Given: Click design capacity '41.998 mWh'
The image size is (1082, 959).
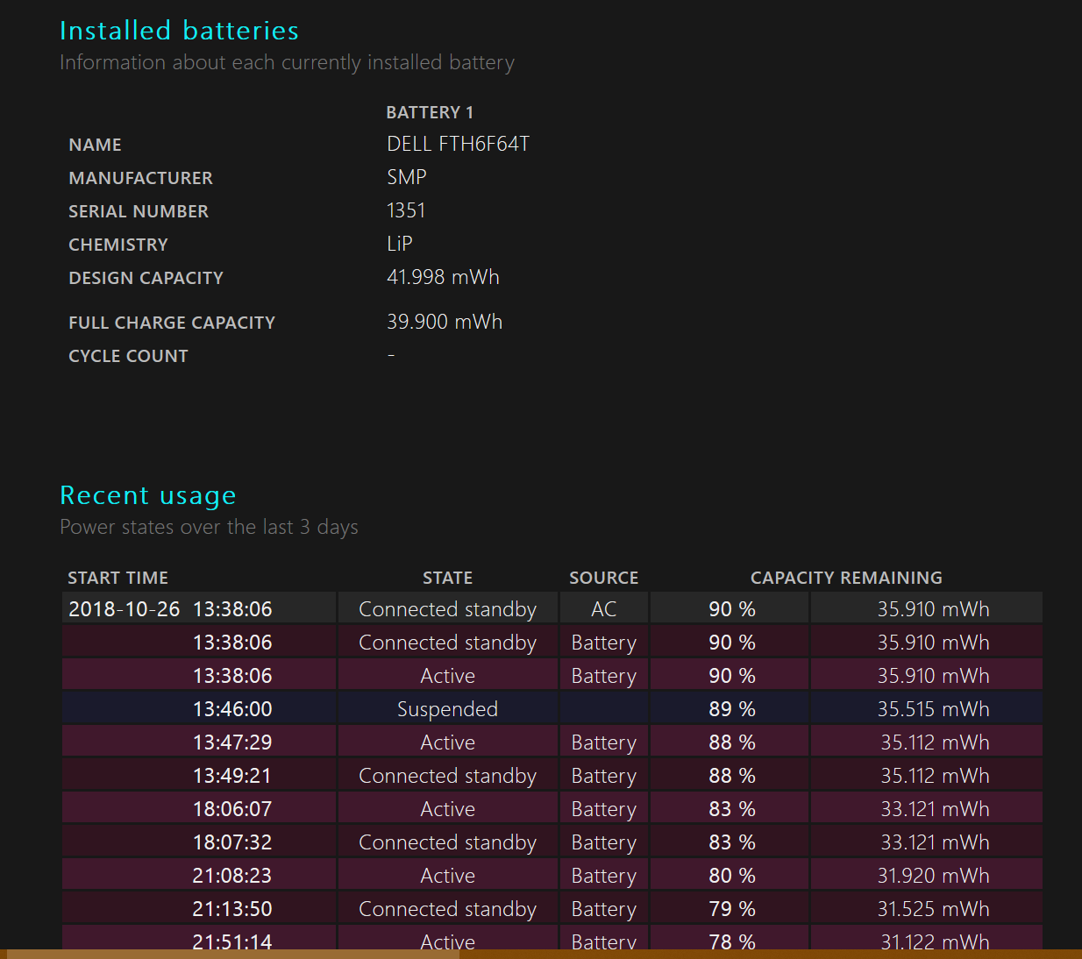Looking at the screenshot, I should coord(443,277).
